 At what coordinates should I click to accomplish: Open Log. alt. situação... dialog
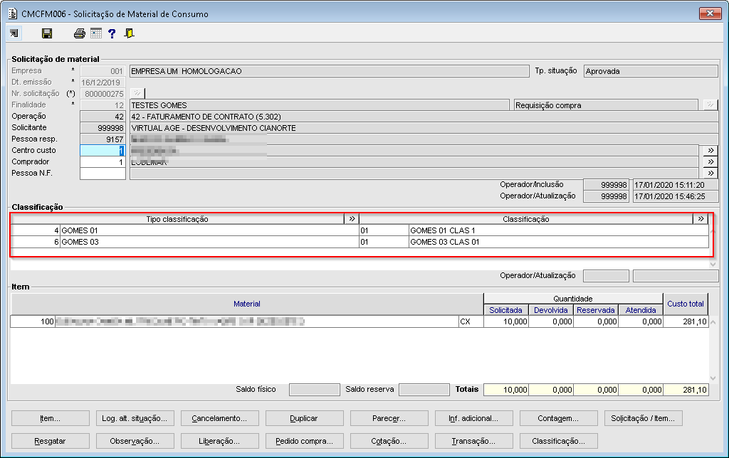(x=135, y=418)
